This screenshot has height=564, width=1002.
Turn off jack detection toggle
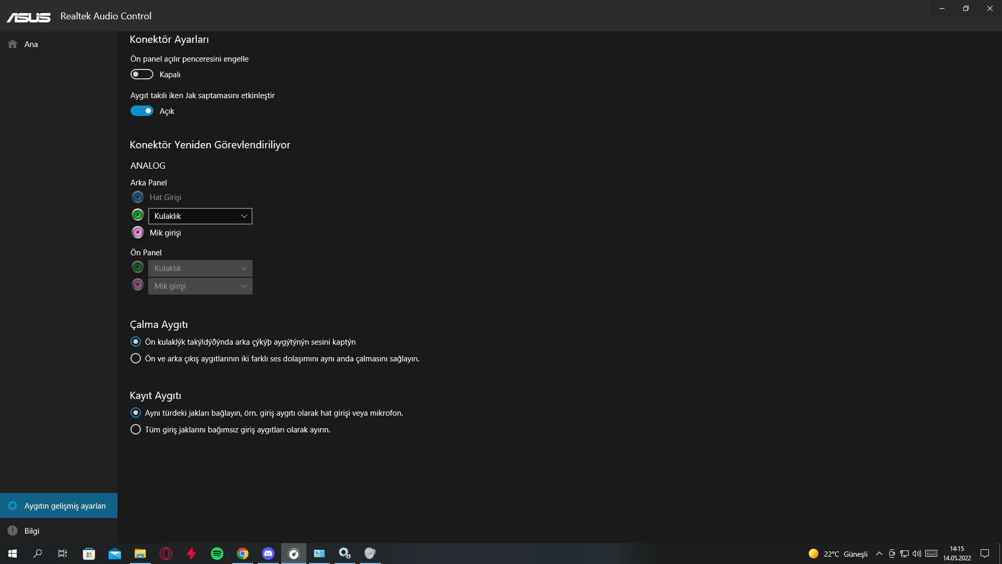(141, 111)
